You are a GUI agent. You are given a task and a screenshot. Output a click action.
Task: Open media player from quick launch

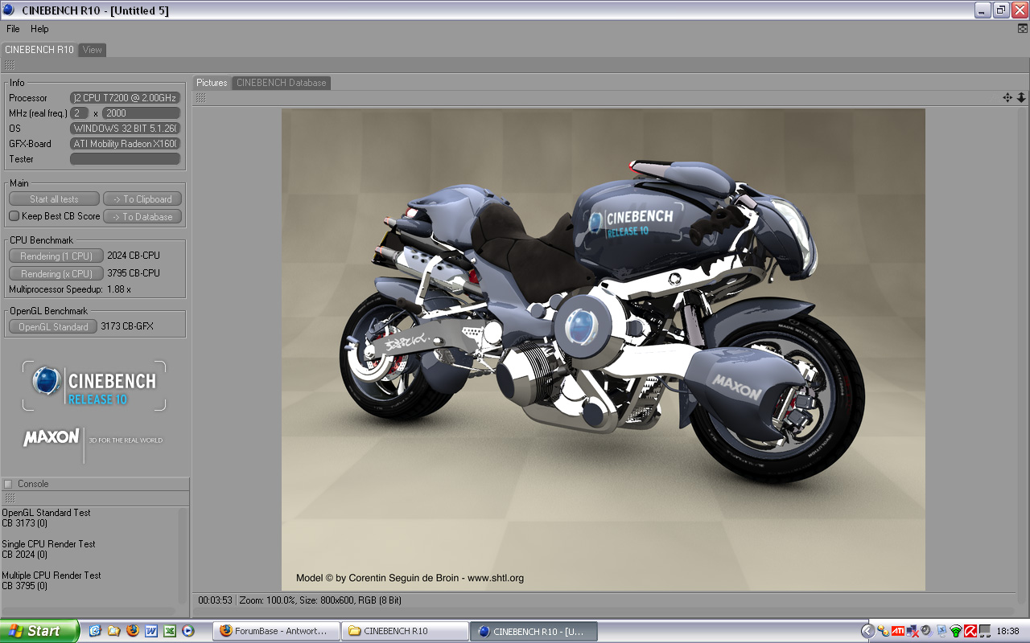tap(188, 631)
